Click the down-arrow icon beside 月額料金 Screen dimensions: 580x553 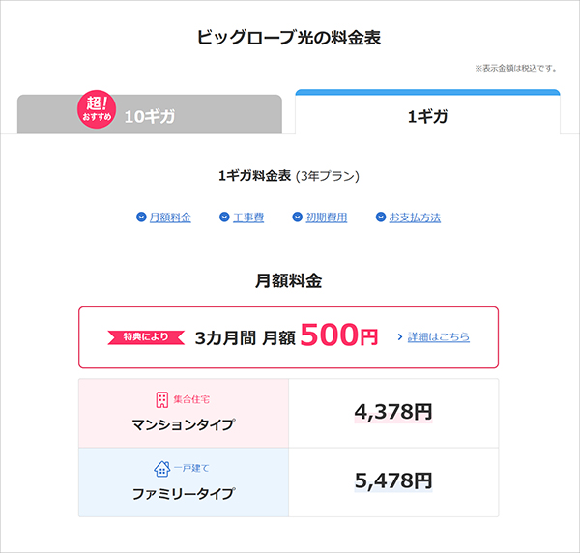coord(141,217)
